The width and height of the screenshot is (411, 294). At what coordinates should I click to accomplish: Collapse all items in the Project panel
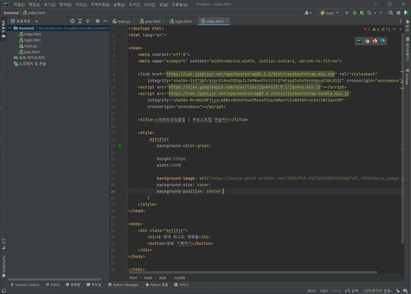88,21
